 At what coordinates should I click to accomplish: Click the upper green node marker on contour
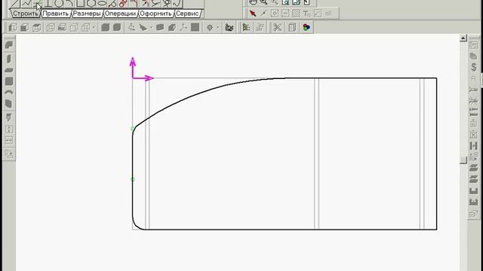coord(133,129)
